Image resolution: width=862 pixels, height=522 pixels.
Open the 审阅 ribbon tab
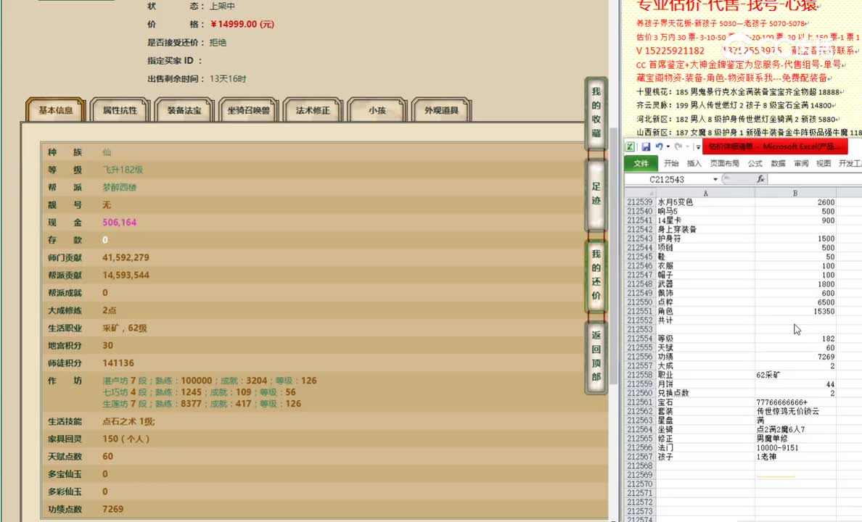pyautogui.click(x=801, y=163)
